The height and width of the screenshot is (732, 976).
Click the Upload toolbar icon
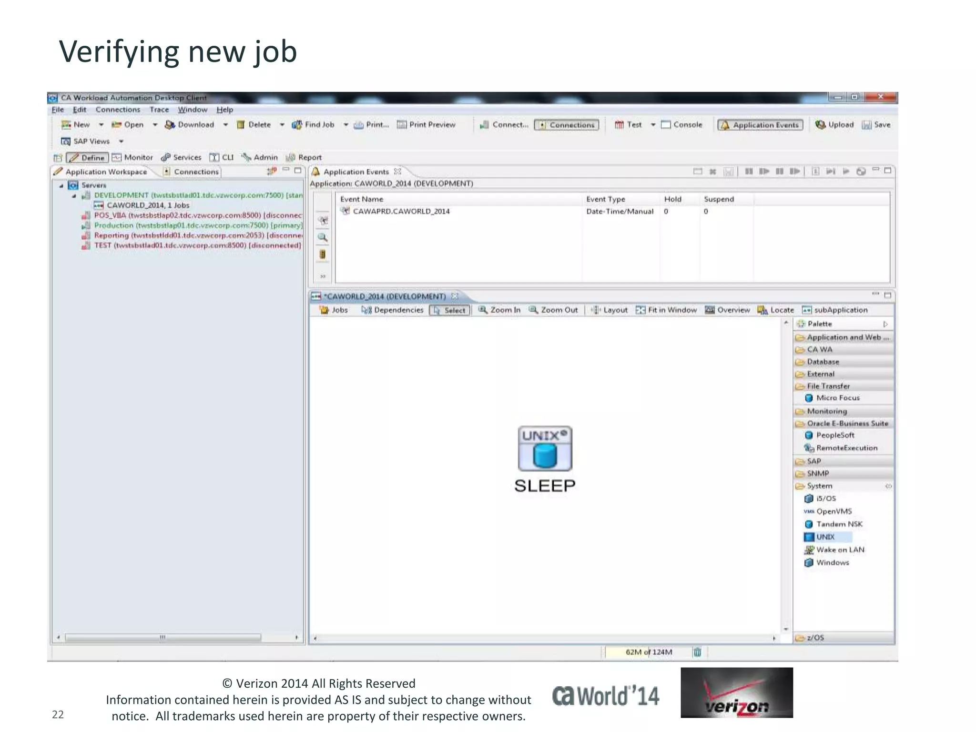(820, 125)
